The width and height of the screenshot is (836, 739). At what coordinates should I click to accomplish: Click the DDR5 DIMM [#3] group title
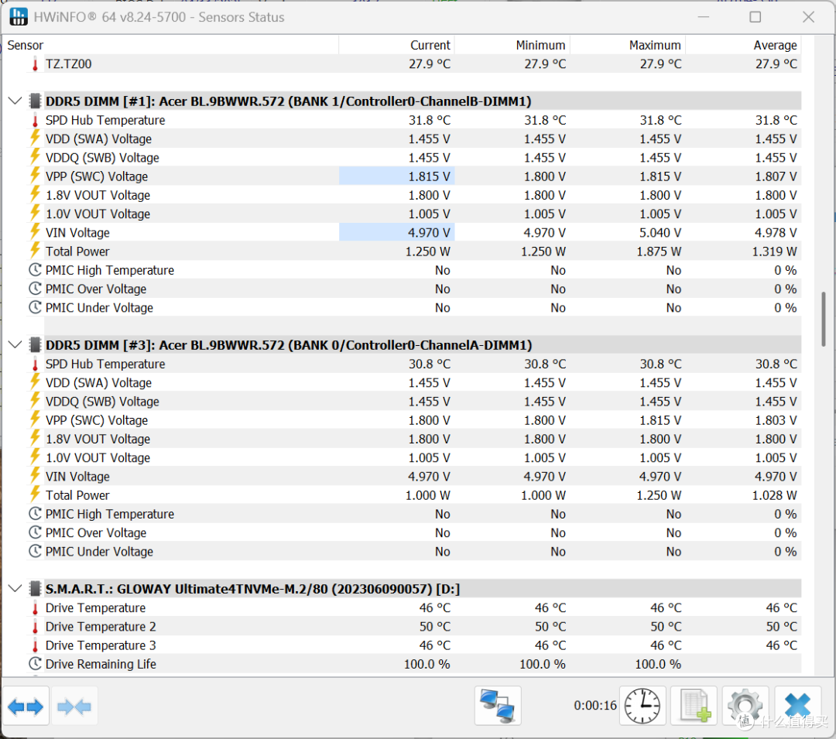[289, 345]
